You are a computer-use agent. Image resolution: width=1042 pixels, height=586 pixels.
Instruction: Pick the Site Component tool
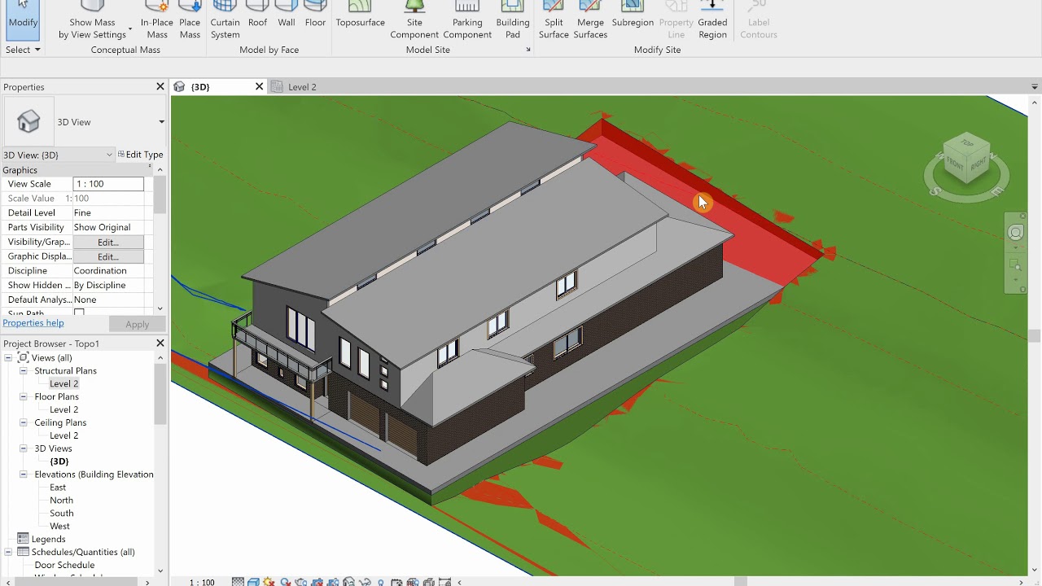414,21
